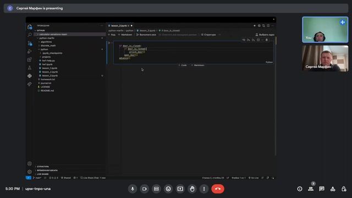The width and height of the screenshot is (352, 198).
Task: Open lesson_1.ipynb in explorer
Action: [70, 68]
